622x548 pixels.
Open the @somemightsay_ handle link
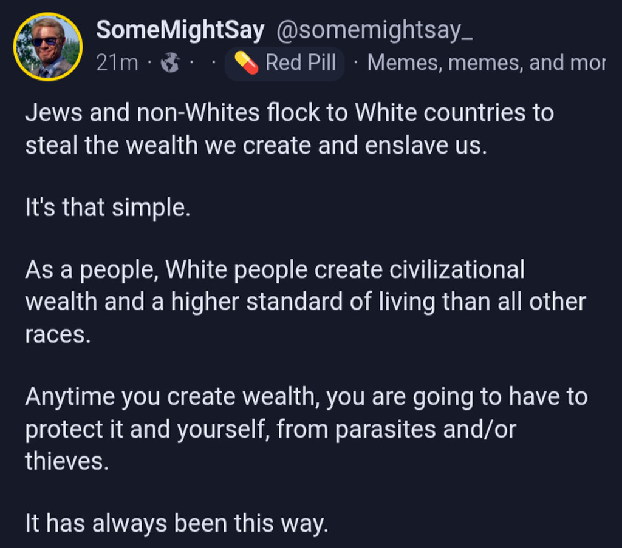click(375, 30)
